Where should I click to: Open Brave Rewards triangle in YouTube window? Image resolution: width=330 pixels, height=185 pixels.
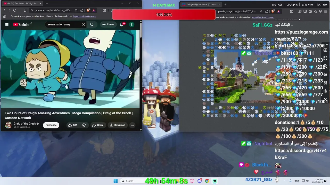coord(94,10)
